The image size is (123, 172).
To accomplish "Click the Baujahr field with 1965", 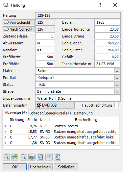I will point(108,22).
